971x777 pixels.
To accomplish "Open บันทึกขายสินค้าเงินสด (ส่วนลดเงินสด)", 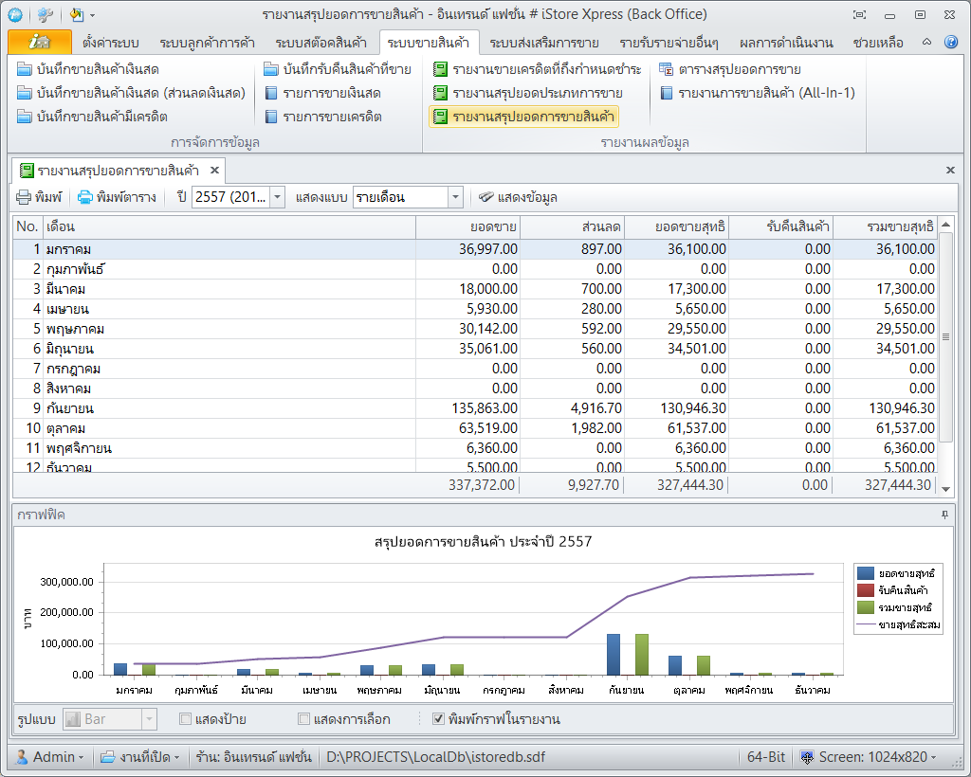I will click(x=131, y=93).
